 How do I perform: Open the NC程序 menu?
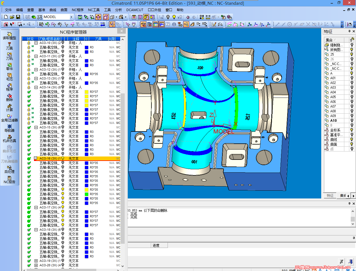click(x=78, y=10)
